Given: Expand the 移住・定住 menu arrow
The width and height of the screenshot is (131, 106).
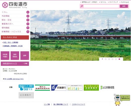Looking at the screenshot, I should [x=28, y=20].
